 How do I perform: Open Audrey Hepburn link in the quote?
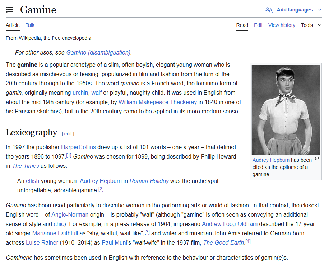pos(101,181)
